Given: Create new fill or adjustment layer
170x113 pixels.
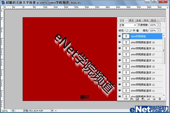Looking at the screenshot, I should 143,99.
